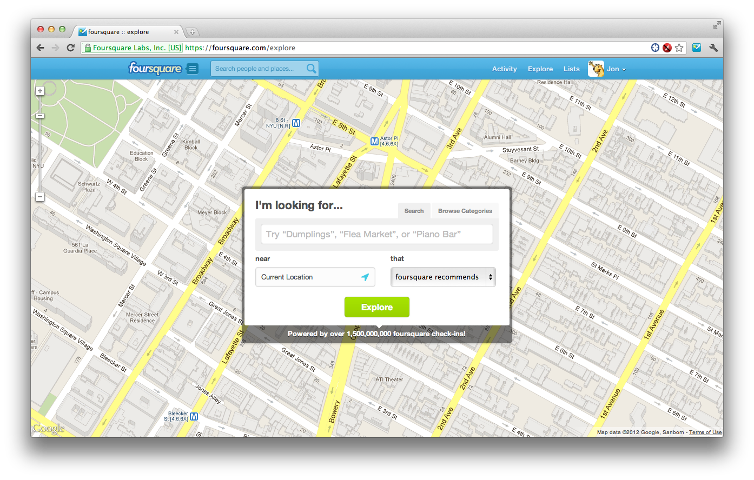Open the "foursquare recommends" dropdown
This screenshot has width=754, height=480.
(x=443, y=277)
